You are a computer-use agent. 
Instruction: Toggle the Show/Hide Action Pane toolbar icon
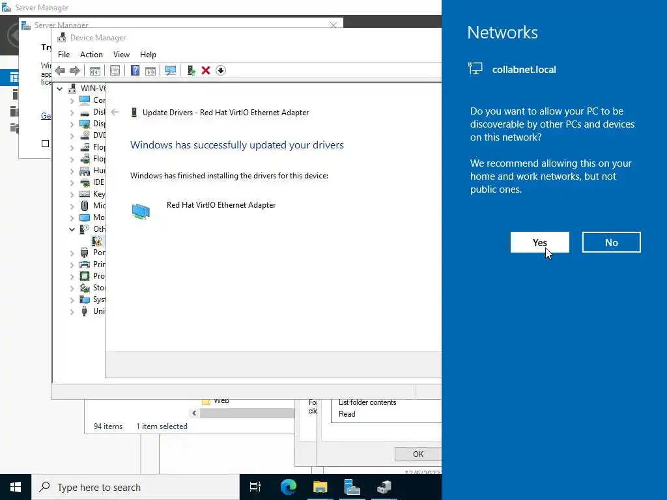(150, 70)
